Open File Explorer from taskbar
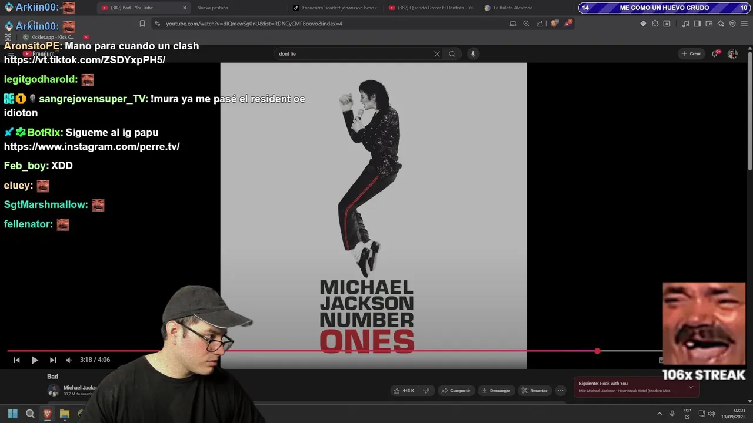The image size is (753, 423). pos(65,414)
